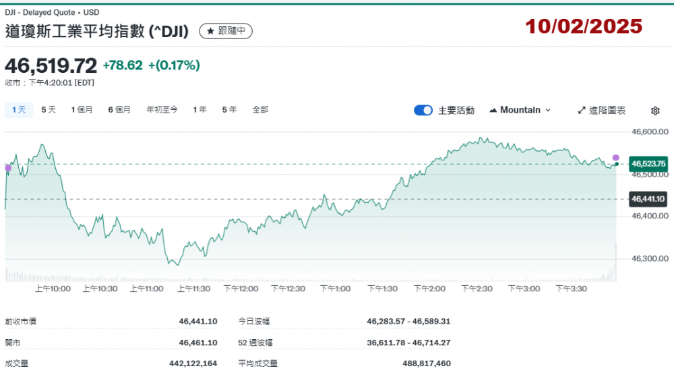The image size is (674, 385).
Task: Click the expand arrows icon beside 進階圖表
Action: (581, 110)
